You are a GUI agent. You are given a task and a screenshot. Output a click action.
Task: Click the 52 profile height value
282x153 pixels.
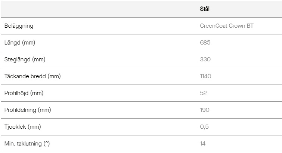[x=204, y=93]
